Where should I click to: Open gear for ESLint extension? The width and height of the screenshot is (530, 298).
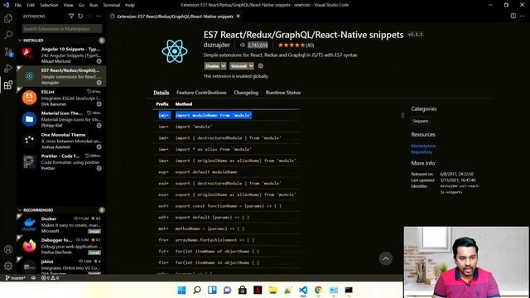pos(99,104)
